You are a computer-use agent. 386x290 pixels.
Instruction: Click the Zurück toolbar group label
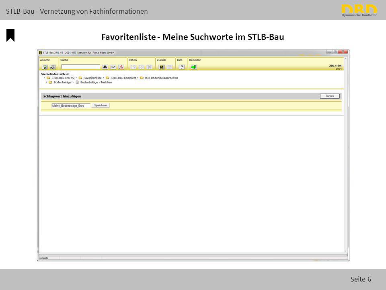[x=161, y=60]
